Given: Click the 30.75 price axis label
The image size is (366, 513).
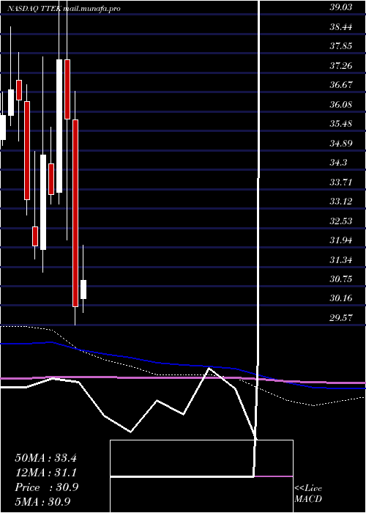Looking at the screenshot, I should 341,279.
